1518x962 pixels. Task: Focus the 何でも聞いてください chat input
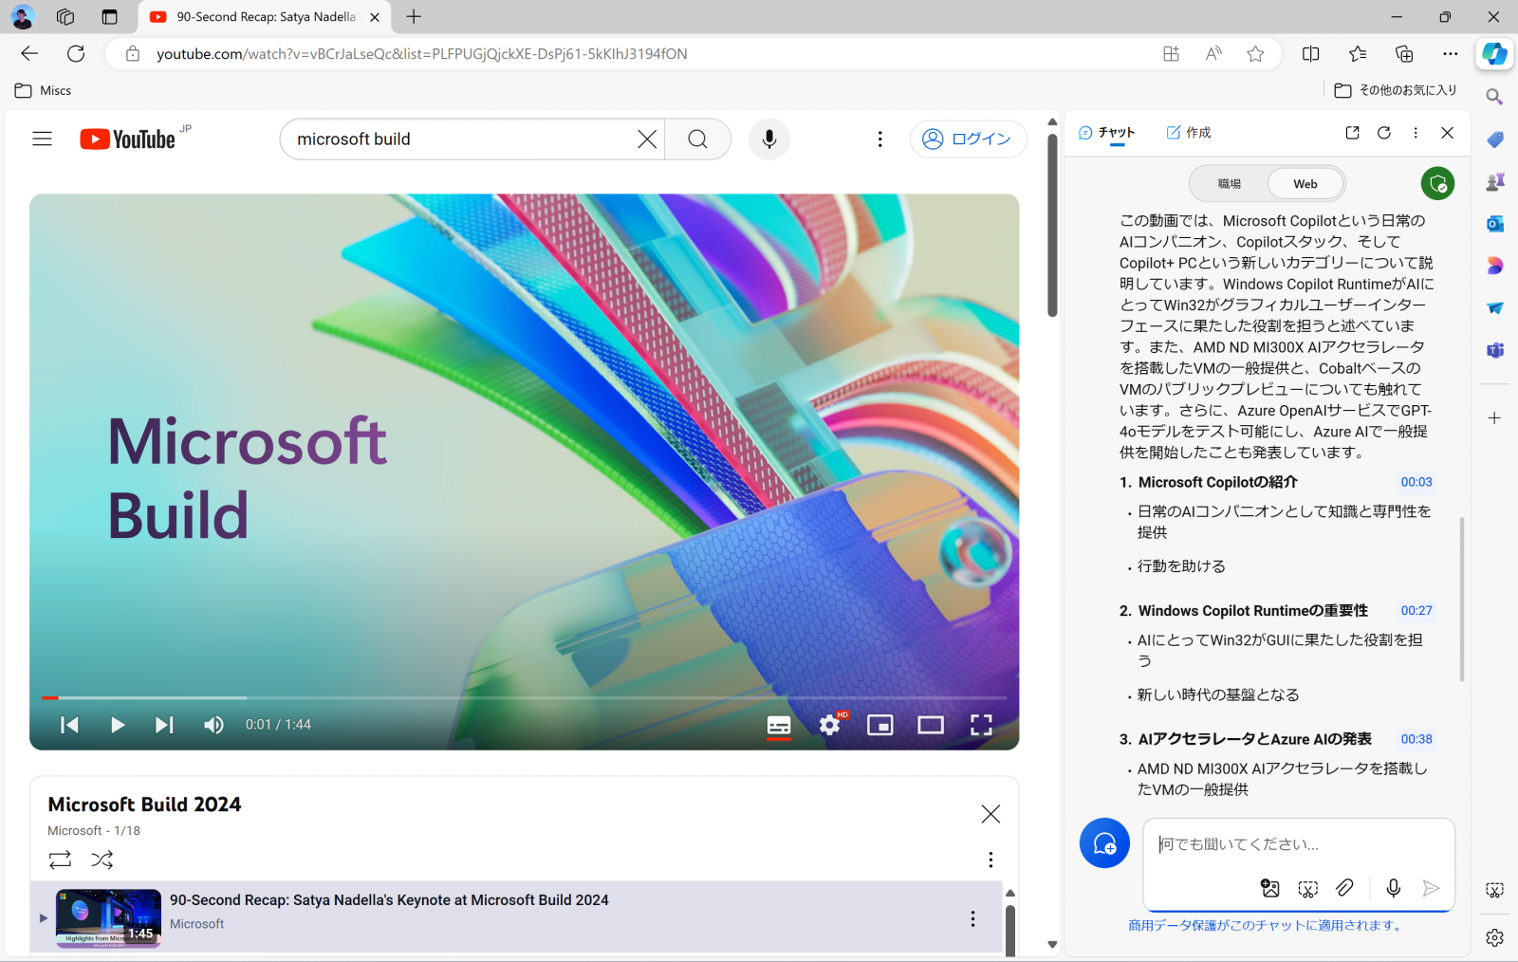click(1298, 844)
